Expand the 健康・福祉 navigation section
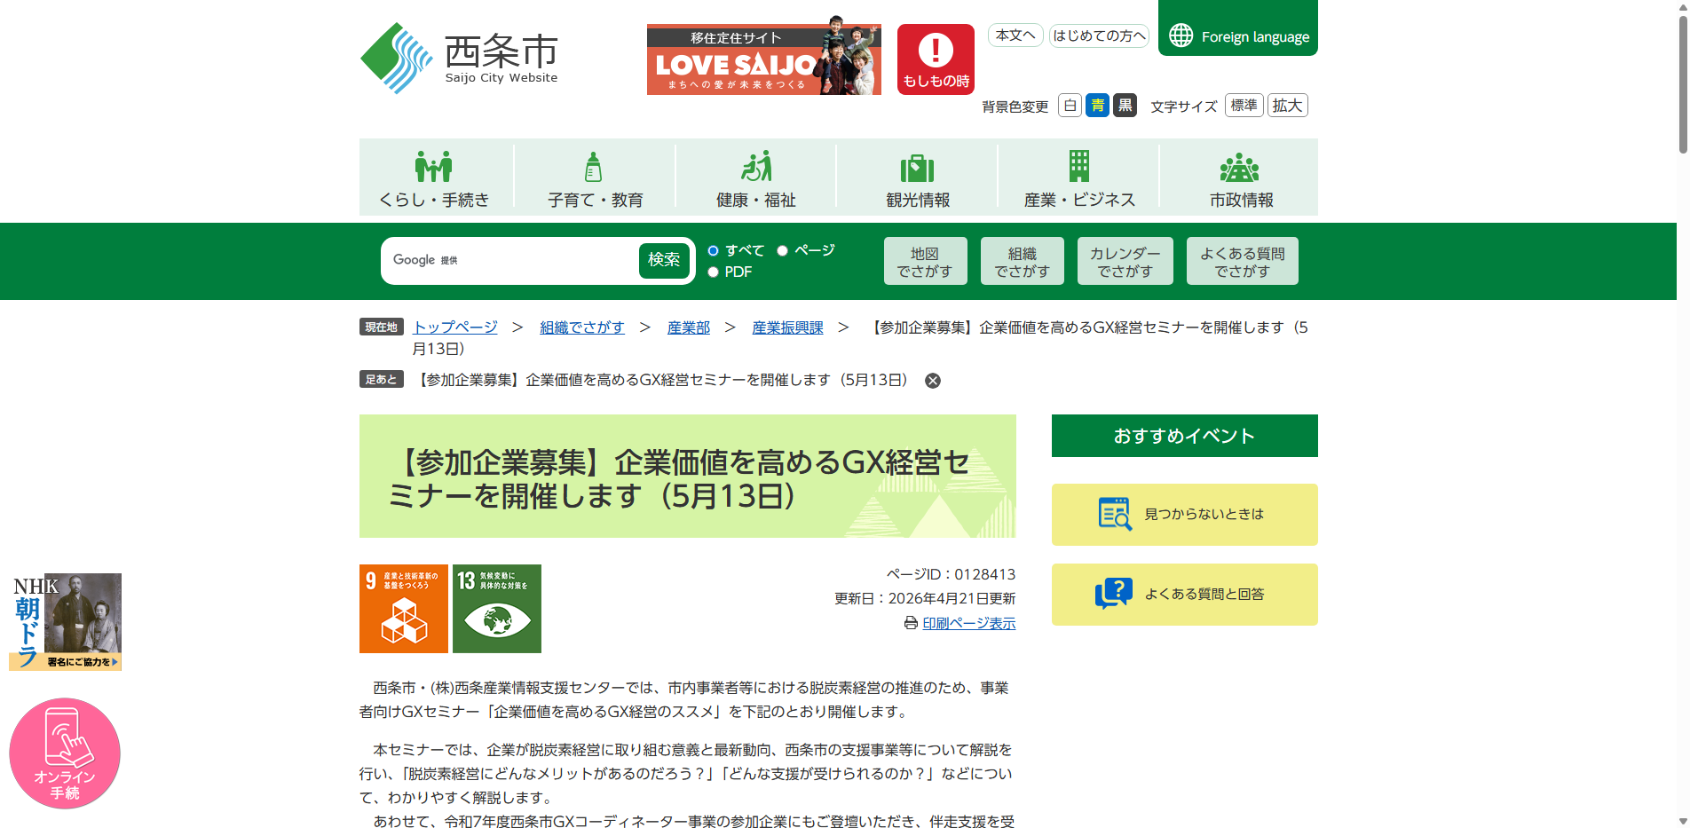Image resolution: width=1690 pixels, height=828 pixels. click(755, 178)
